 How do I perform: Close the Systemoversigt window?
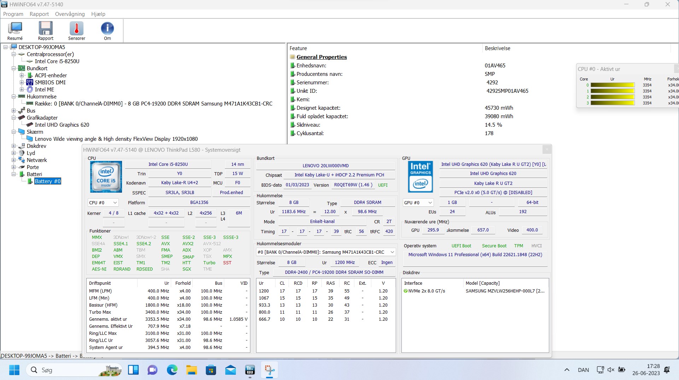point(546,150)
